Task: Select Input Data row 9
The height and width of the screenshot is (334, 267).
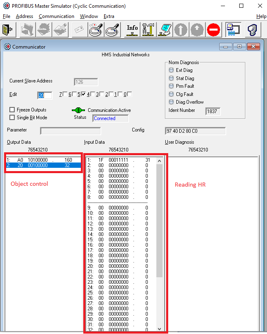Action: coord(121,207)
